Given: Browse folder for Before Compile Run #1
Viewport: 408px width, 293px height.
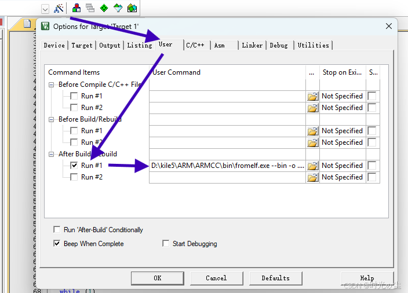Looking at the screenshot, I should (313, 96).
